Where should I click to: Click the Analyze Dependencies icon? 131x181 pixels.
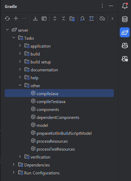pyautogui.click(x=83, y=18)
